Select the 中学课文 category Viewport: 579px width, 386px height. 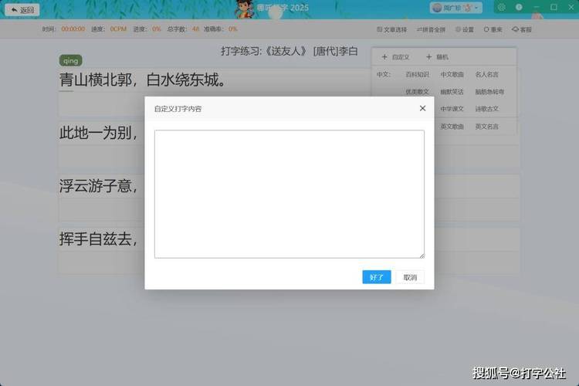pos(452,109)
